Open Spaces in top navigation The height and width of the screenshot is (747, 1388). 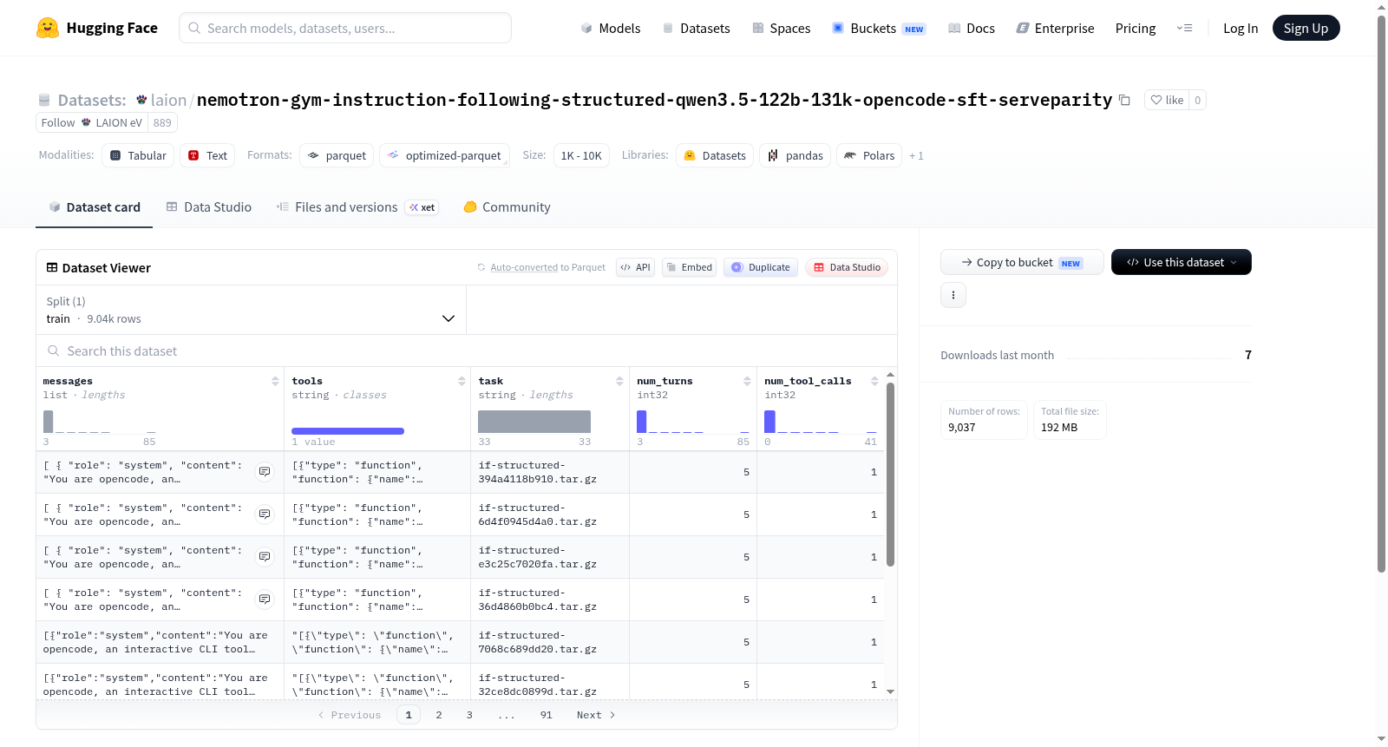(781, 28)
